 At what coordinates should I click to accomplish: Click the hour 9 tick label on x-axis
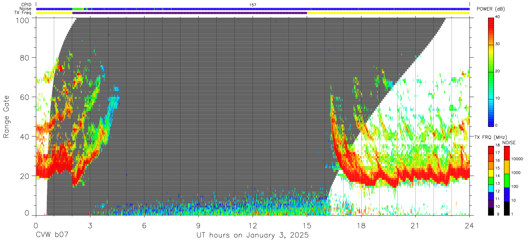point(199,225)
